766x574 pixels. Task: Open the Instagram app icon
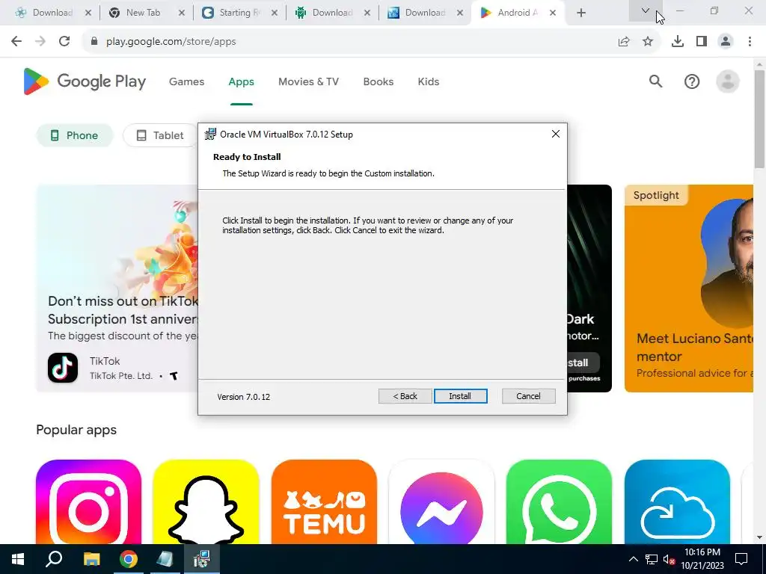(x=88, y=502)
